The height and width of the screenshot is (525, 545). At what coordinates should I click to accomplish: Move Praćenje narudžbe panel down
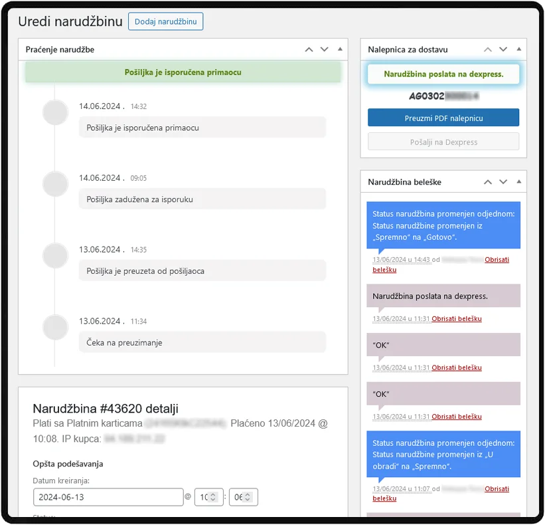click(x=325, y=49)
